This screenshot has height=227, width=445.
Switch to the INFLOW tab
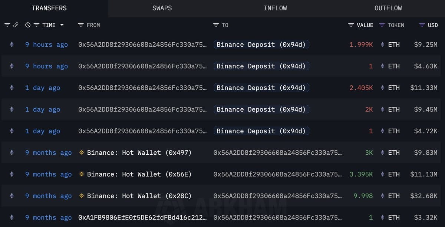275,8
